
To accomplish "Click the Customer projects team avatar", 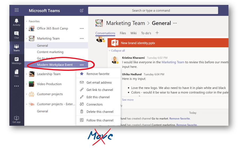I will pyautogui.click(x=32, y=94).
